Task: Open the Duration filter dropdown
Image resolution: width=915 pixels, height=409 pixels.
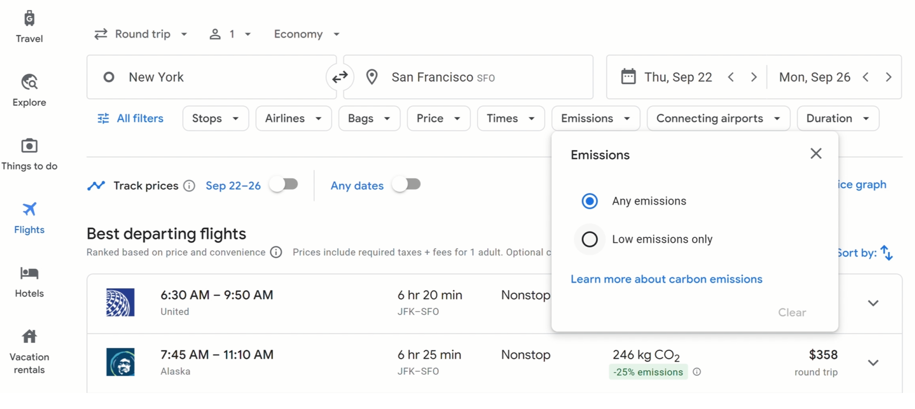Action: pyautogui.click(x=838, y=118)
